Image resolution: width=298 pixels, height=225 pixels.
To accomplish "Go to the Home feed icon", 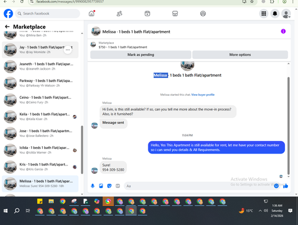I will tap(92, 14).
